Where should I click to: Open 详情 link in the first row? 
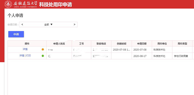[25, 49]
